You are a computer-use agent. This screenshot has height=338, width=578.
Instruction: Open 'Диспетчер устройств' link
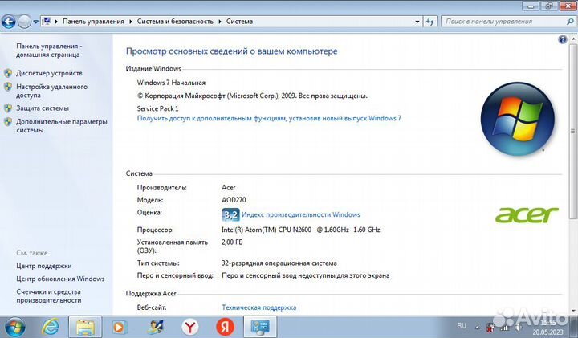[49, 73]
